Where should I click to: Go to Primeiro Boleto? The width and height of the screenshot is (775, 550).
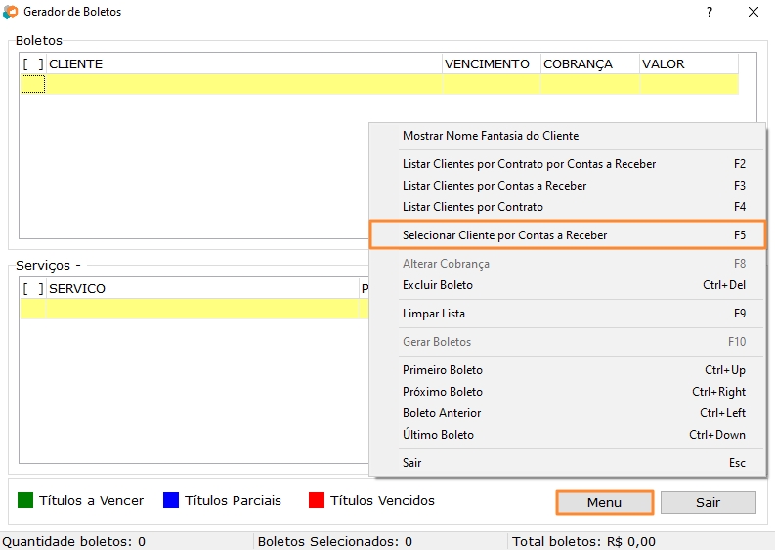coord(568,370)
